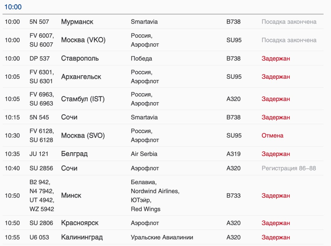Open the Ставрополь flight destination
331x246 pixels.
(80, 59)
